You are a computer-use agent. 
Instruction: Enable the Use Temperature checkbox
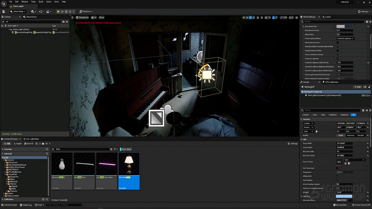pos(338,168)
